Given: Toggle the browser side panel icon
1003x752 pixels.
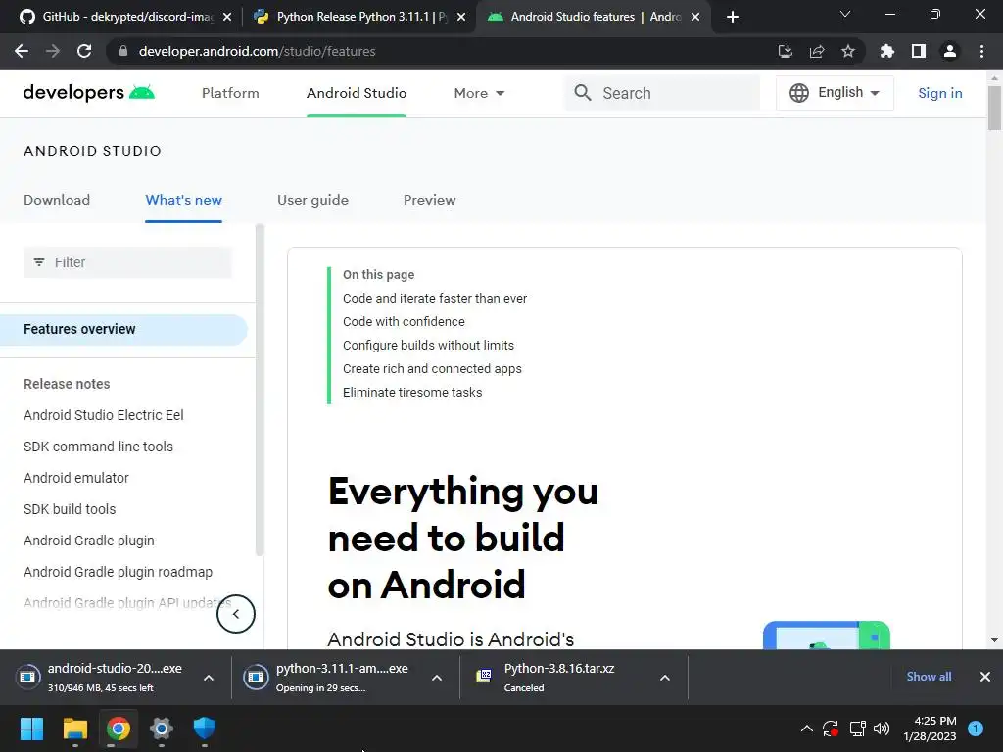Looking at the screenshot, I should coord(919,51).
